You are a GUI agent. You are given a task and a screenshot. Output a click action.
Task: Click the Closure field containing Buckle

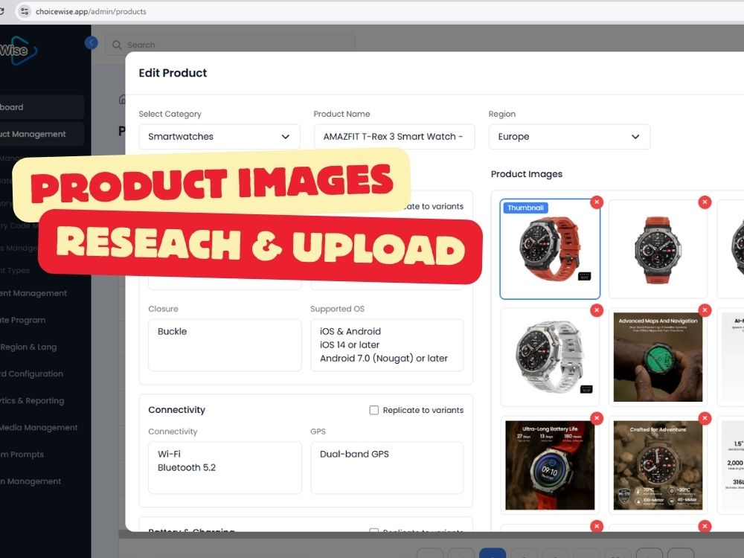click(225, 345)
